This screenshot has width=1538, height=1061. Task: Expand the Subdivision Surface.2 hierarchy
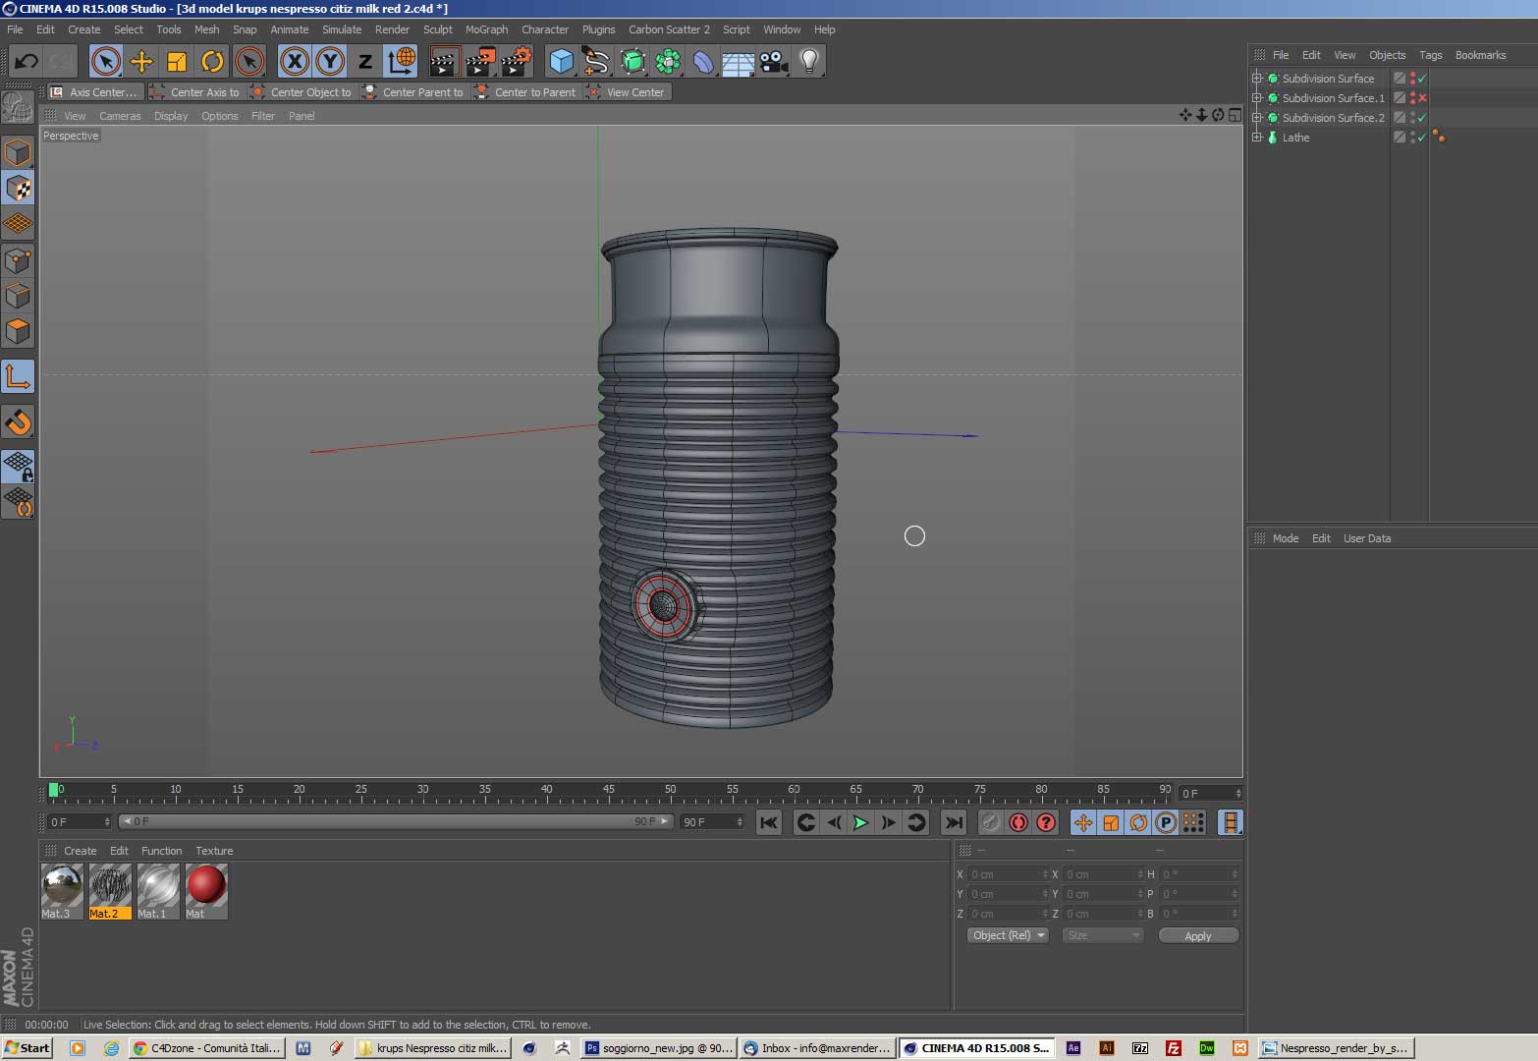pyautogui.click(x=1257, y=118)
